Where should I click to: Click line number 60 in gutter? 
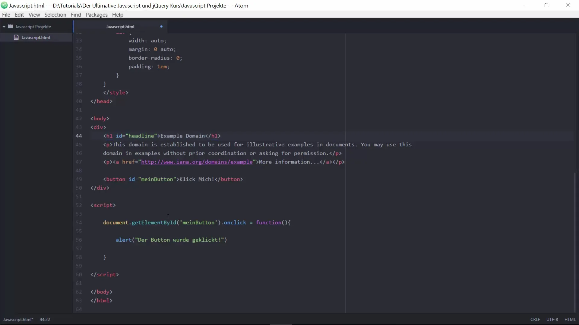click(x=79, y=275)
